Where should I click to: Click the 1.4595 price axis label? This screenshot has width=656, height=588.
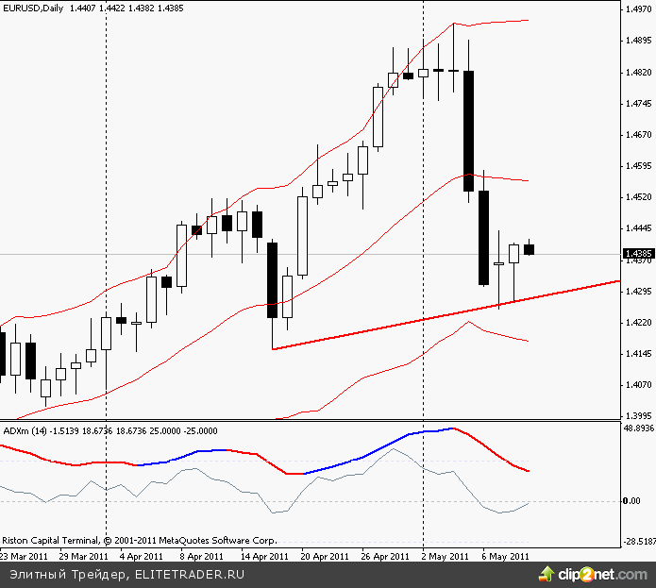(638, 165)
